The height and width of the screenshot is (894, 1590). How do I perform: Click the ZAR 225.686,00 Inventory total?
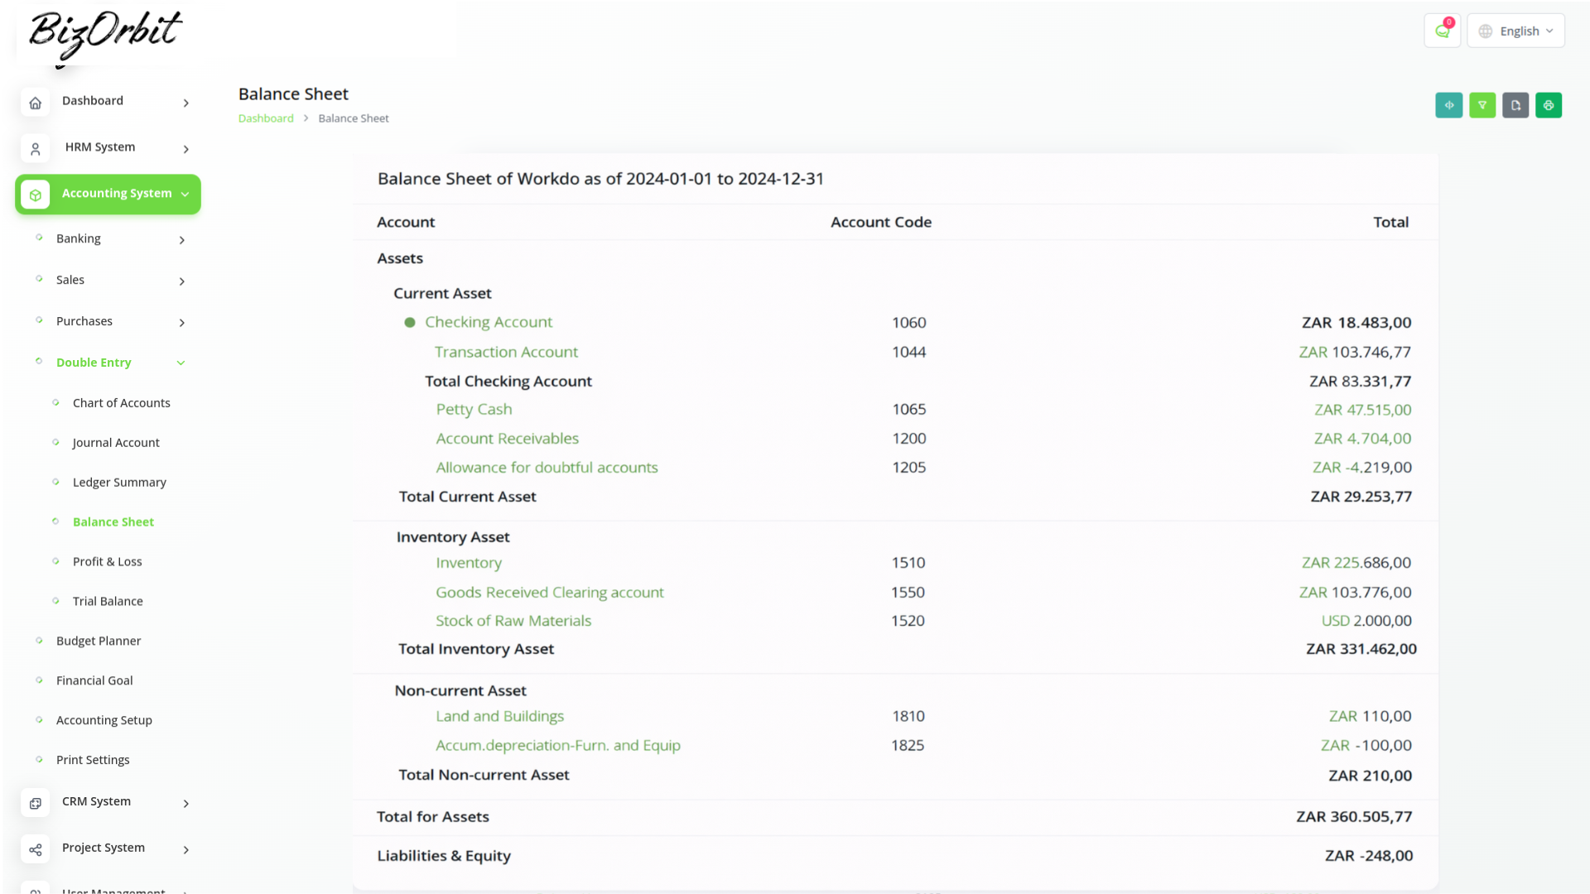point(1356,563)
